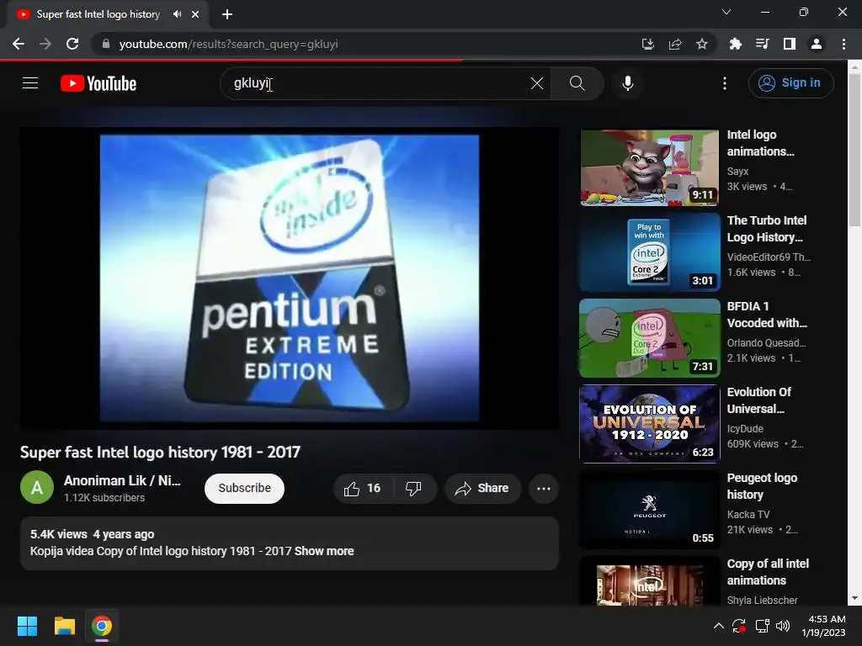Open The Turbo Intel Logo History thumbnail

(x=649, y=252)
